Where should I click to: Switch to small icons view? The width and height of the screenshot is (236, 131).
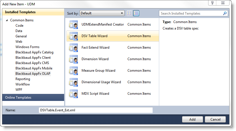129,13
